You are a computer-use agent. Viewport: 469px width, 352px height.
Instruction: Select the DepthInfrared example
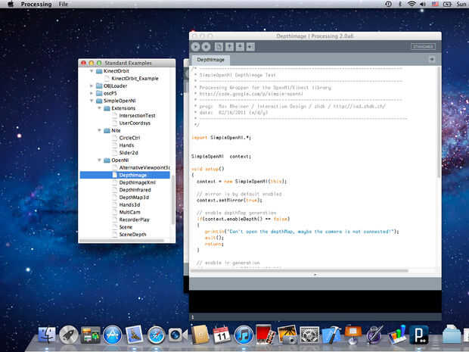click(x=136, y=190)
